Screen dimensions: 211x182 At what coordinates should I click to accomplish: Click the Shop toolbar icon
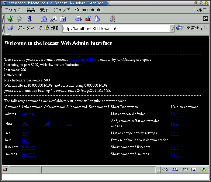(97, 19)
